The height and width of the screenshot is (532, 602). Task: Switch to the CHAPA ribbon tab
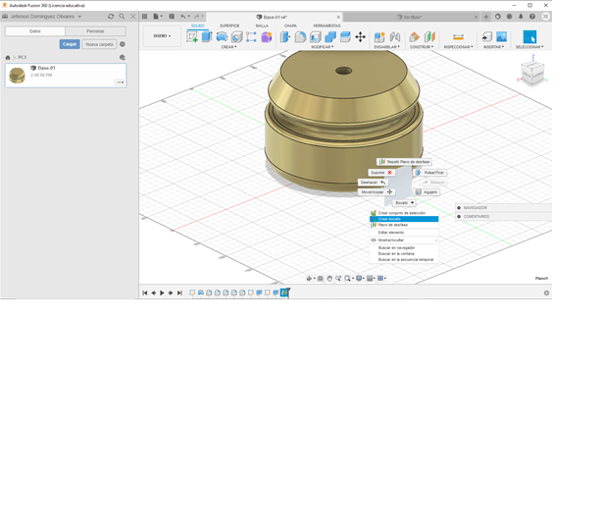point(290,26)
